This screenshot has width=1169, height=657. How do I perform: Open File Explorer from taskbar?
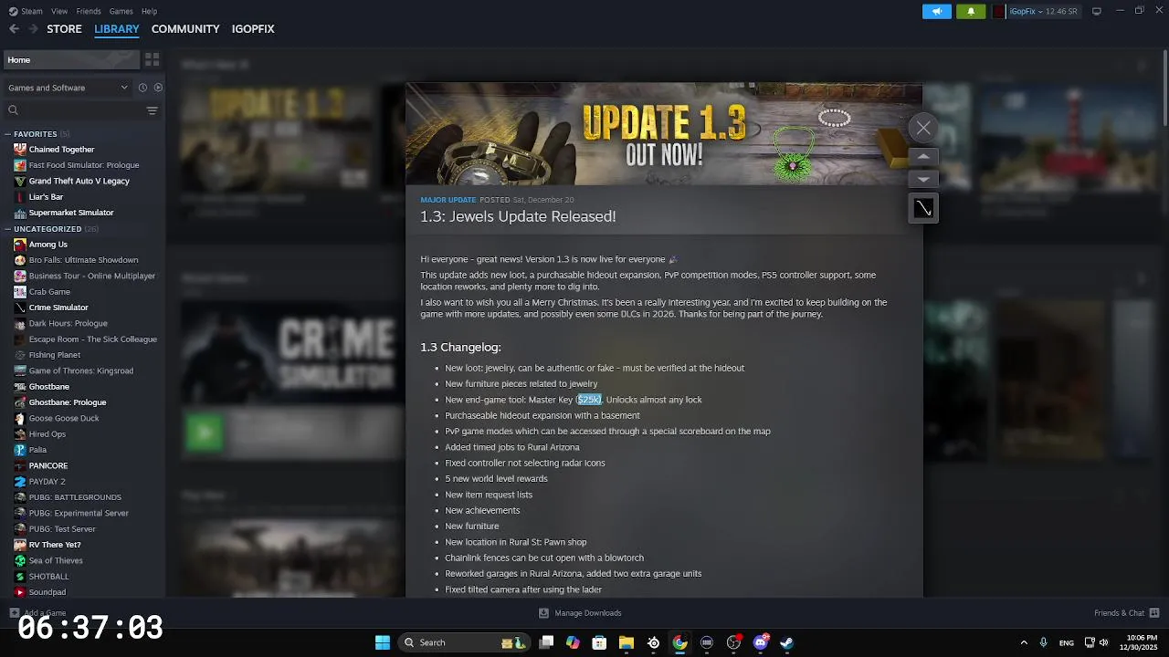tap(627, 642)
